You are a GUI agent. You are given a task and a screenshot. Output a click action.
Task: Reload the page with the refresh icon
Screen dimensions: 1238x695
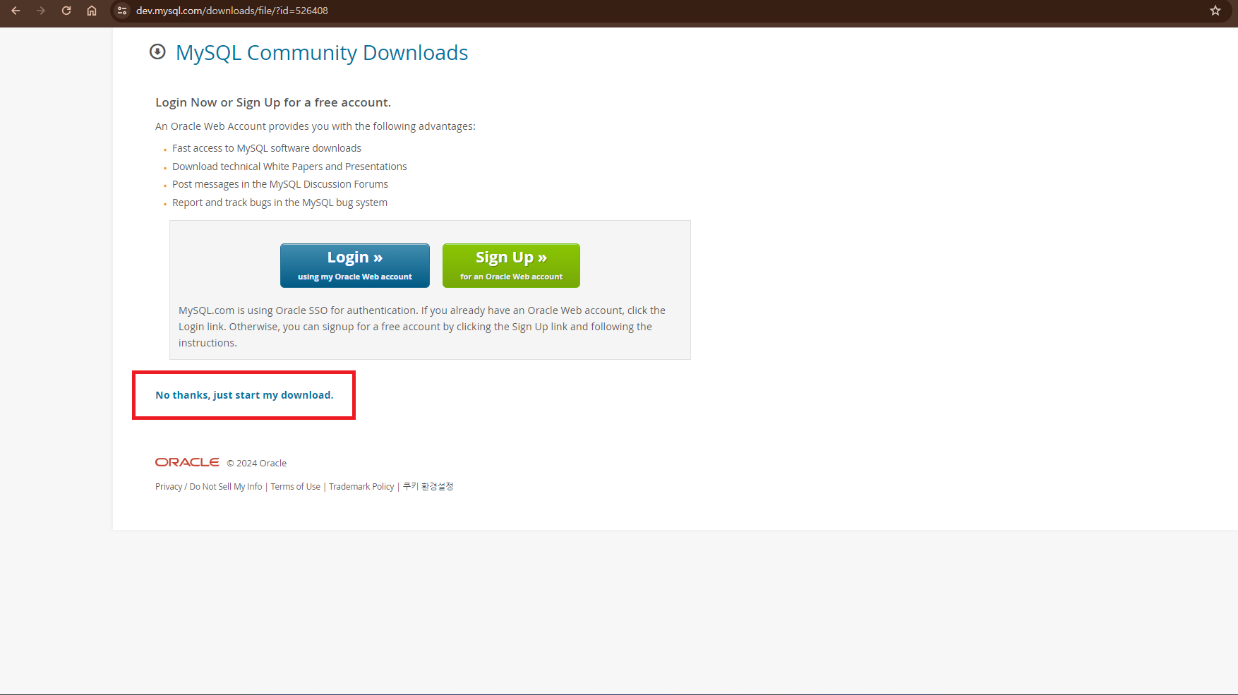tap(66, 11)
